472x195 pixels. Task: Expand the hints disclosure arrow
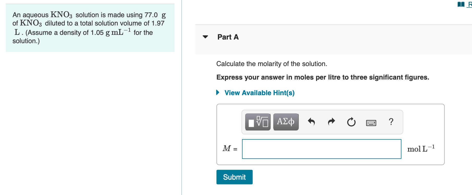tap(218, 93)
